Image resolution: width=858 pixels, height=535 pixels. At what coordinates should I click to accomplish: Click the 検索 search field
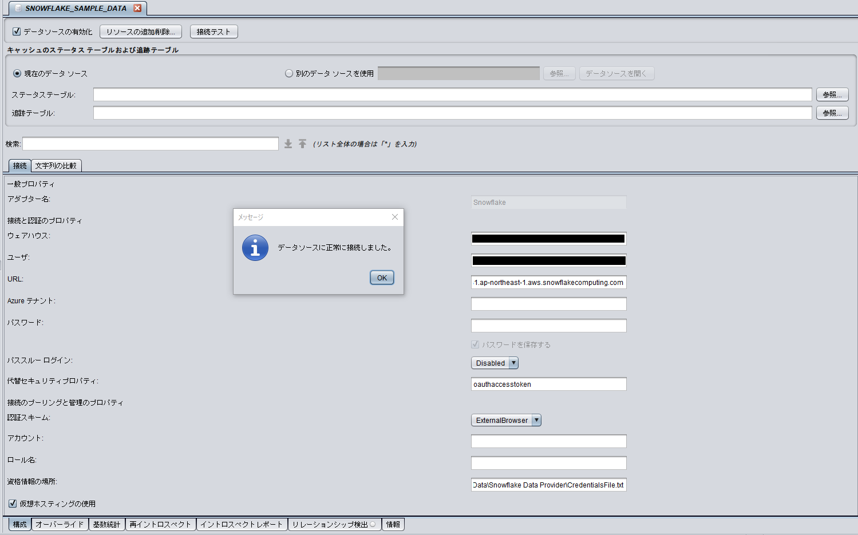tap(151, 144)
